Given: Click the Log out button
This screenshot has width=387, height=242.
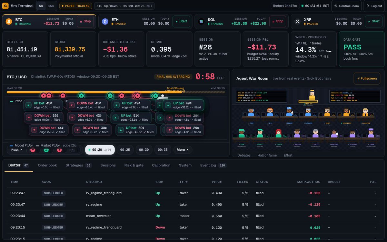Looking at the screenshot, I should 374,6.
